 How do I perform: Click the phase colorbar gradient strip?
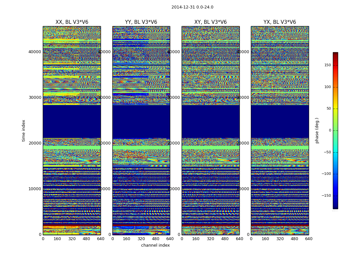point(335,130)
